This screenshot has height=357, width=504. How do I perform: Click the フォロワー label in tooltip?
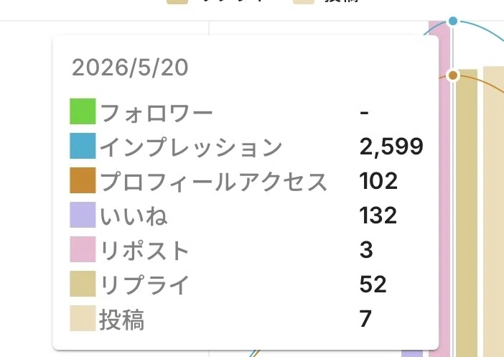[157, 113]
